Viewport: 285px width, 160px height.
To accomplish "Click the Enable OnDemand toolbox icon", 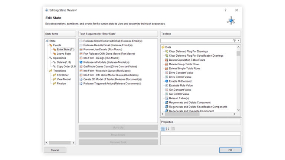I will coord(166,81).
